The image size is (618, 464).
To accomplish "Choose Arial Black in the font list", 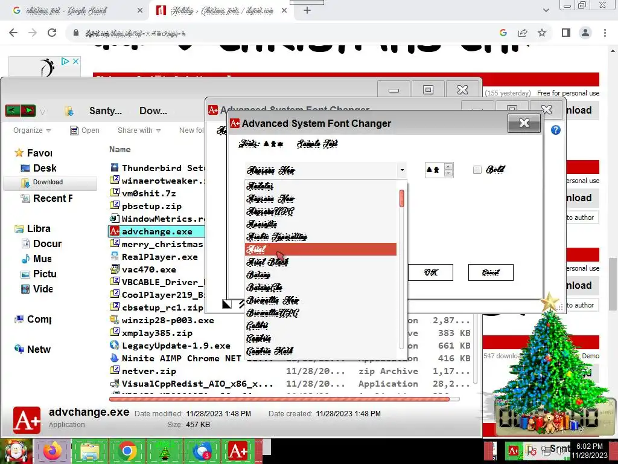I will pos(321,262).
